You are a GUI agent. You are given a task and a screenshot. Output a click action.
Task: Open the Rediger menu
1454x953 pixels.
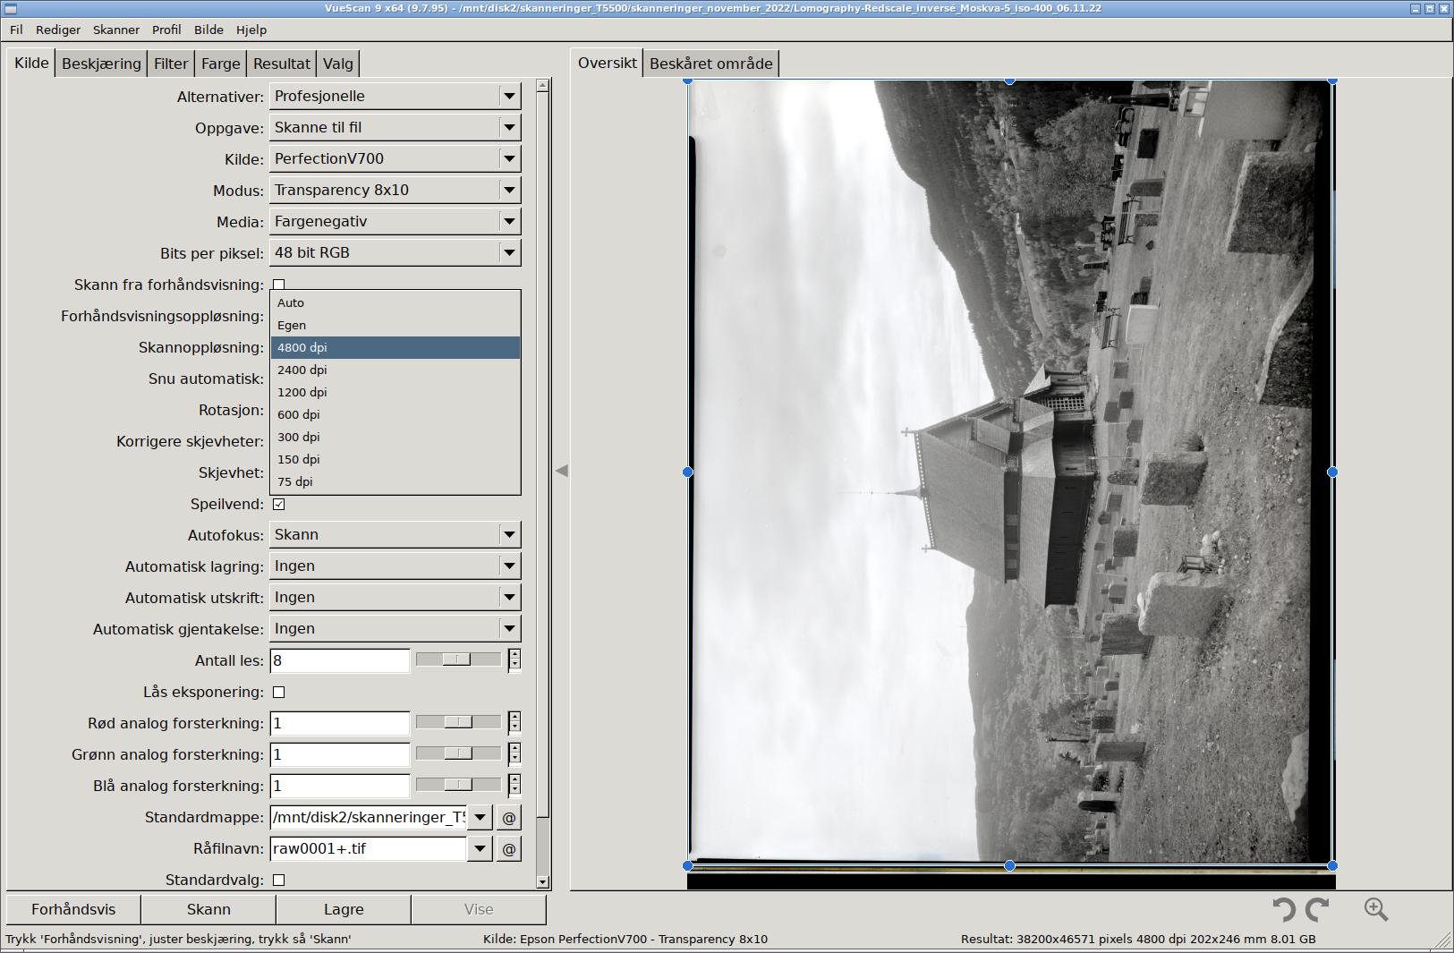58,30
